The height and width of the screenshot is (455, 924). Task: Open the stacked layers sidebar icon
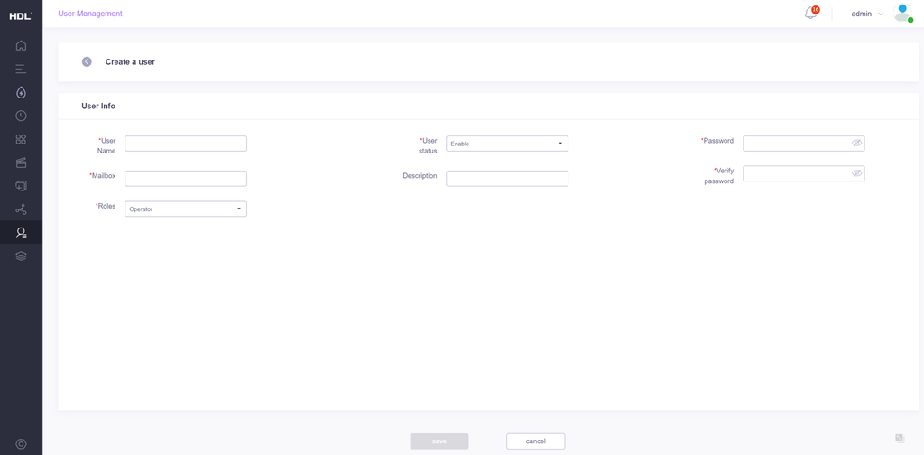pos(22,255)
